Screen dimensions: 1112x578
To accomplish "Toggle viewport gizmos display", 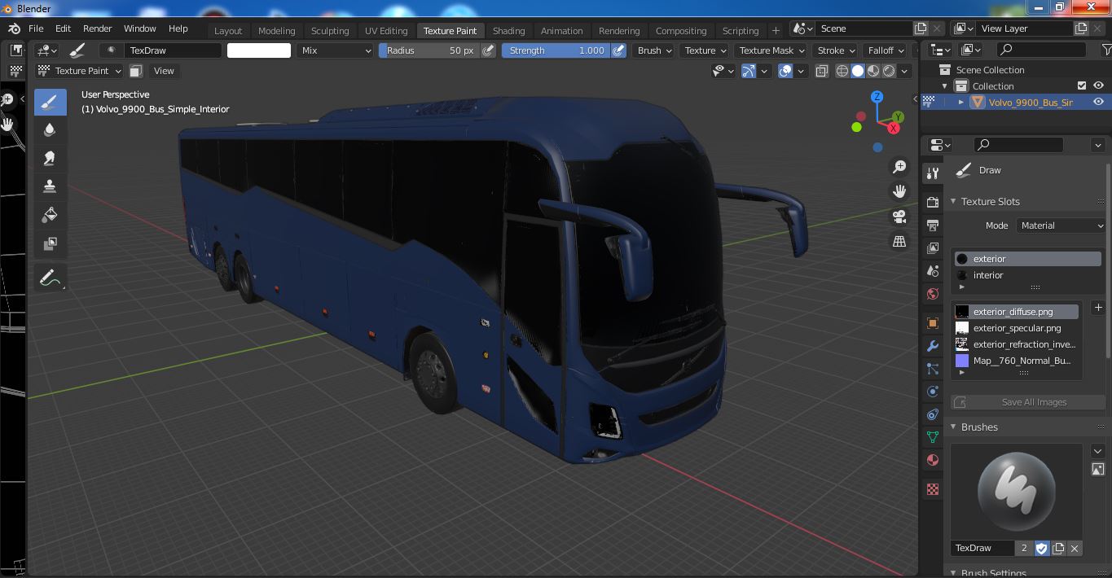I will point(749,71).
